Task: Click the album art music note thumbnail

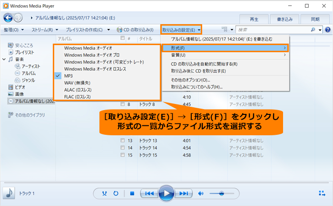Action: pos(9,193)
